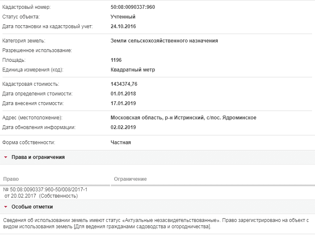Click the status value Учтенный
The height and width of the screenshot is (235, 315).
point(123,17)
